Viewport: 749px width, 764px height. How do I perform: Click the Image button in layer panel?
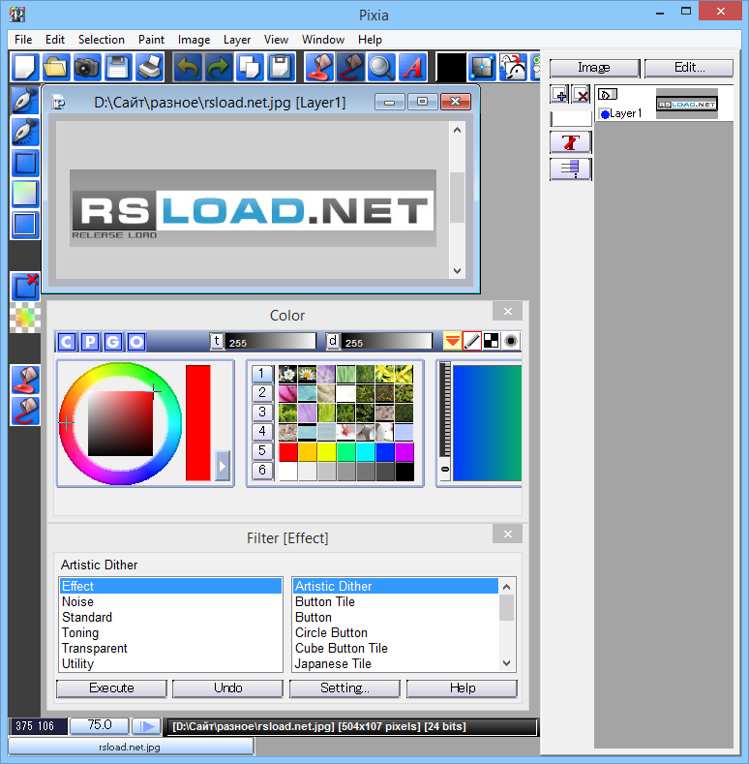point(594,68)
